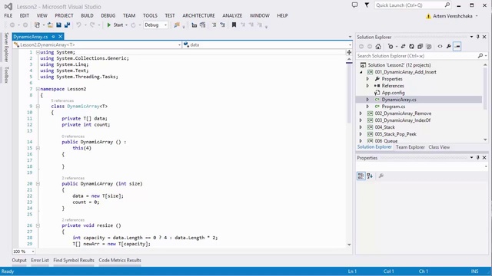Click the feedback speech bubble icon
The image size is (492, 276).
click(x=354, y=5)
